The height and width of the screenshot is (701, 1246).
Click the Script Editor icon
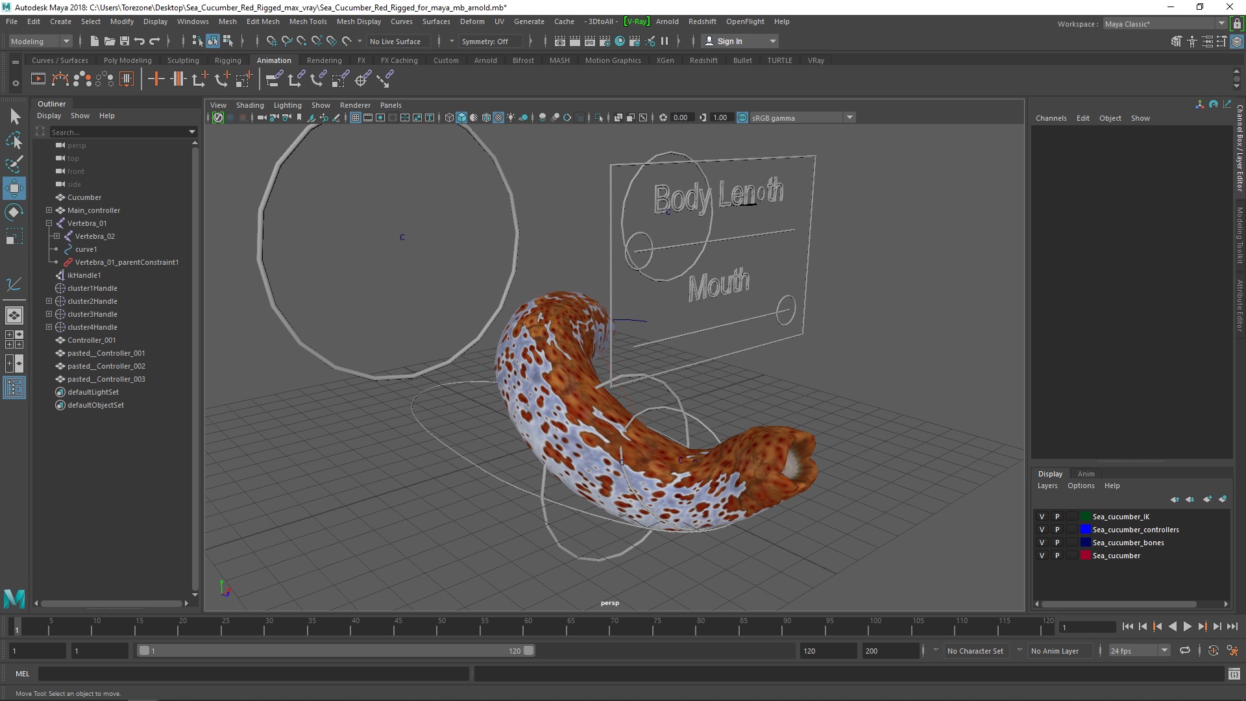pyautogui.click(x=1234, y=674)
